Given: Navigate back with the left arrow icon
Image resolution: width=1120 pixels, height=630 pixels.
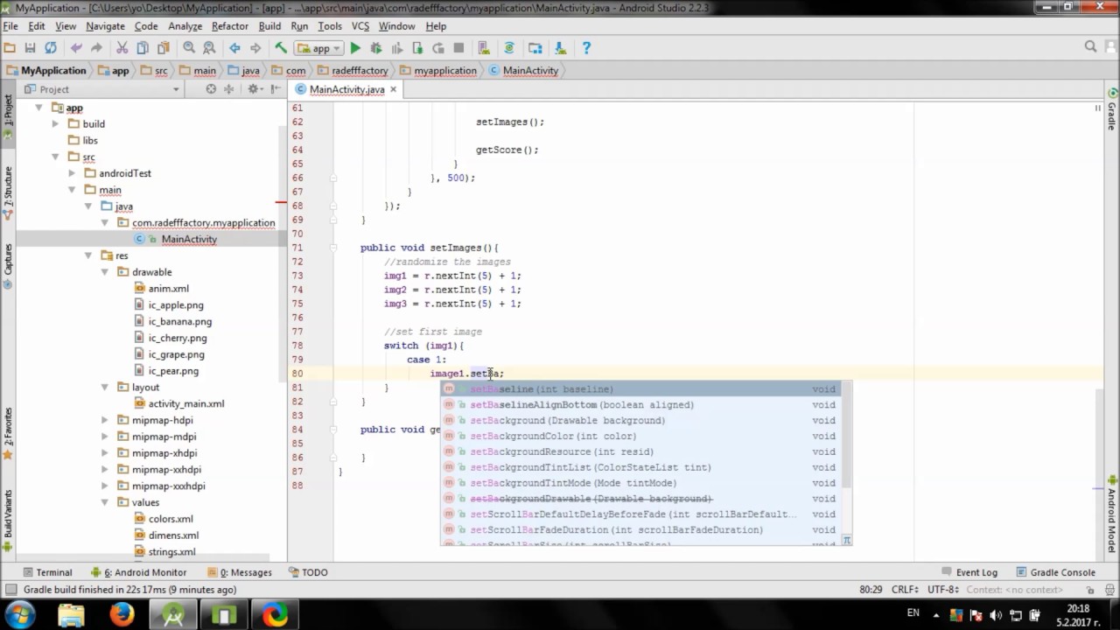Looking at the screenshot, I should pos(234,48).
